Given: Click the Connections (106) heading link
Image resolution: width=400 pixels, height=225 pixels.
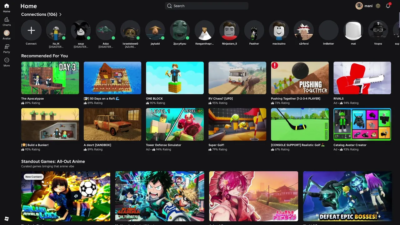Looking at the screenshot, I should 39,14.
